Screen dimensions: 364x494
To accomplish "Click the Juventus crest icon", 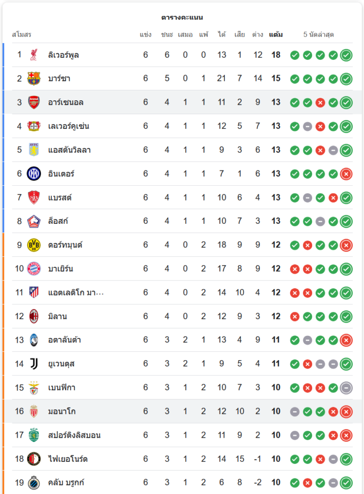I will click(x=34, y=364).
